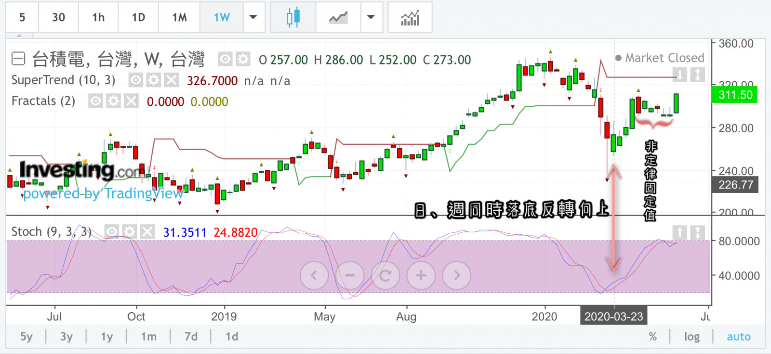Expand the timeframe dropdown arrow
This screenshot has width=771, height=354.
point(253,17)
